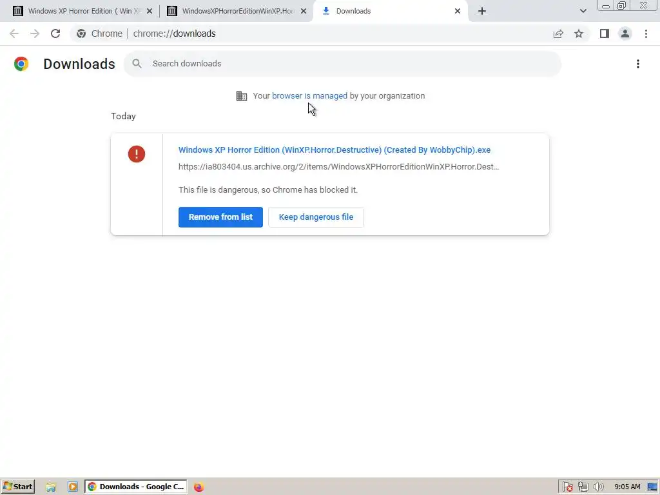This screenshot has height=495, width=660.
Task: Click the volume speaker tray icon
Action: click(x=598, y=487)
